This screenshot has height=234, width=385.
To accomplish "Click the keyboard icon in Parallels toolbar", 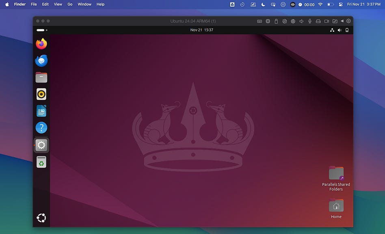I will point(259,21).
